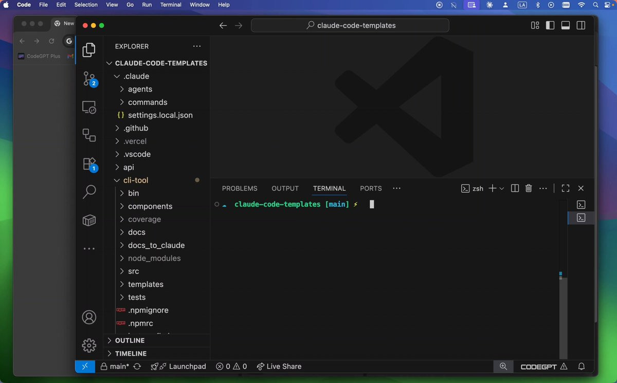
Task: Open settings.local.json file
Action: point(157,115)
